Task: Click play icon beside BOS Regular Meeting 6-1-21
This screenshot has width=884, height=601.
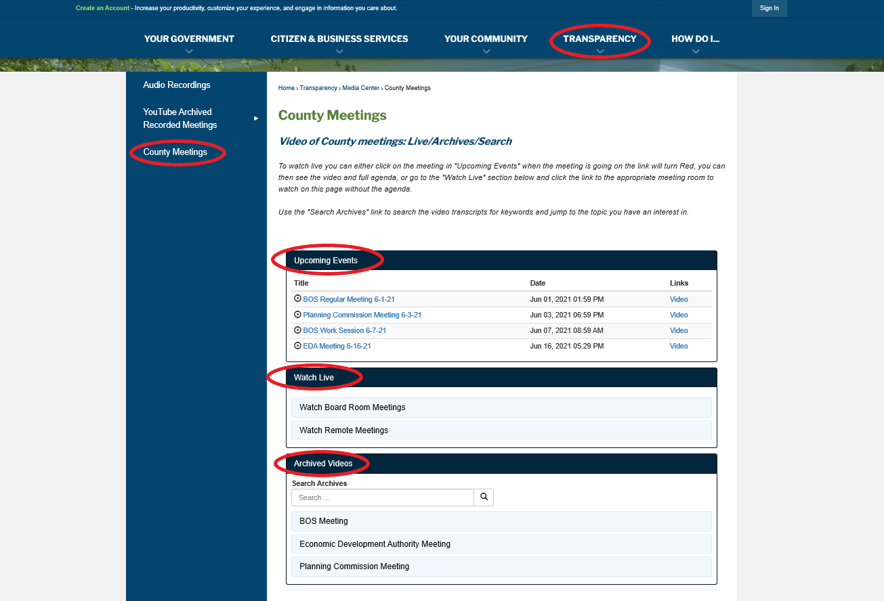Action: (x=297, y=298)
